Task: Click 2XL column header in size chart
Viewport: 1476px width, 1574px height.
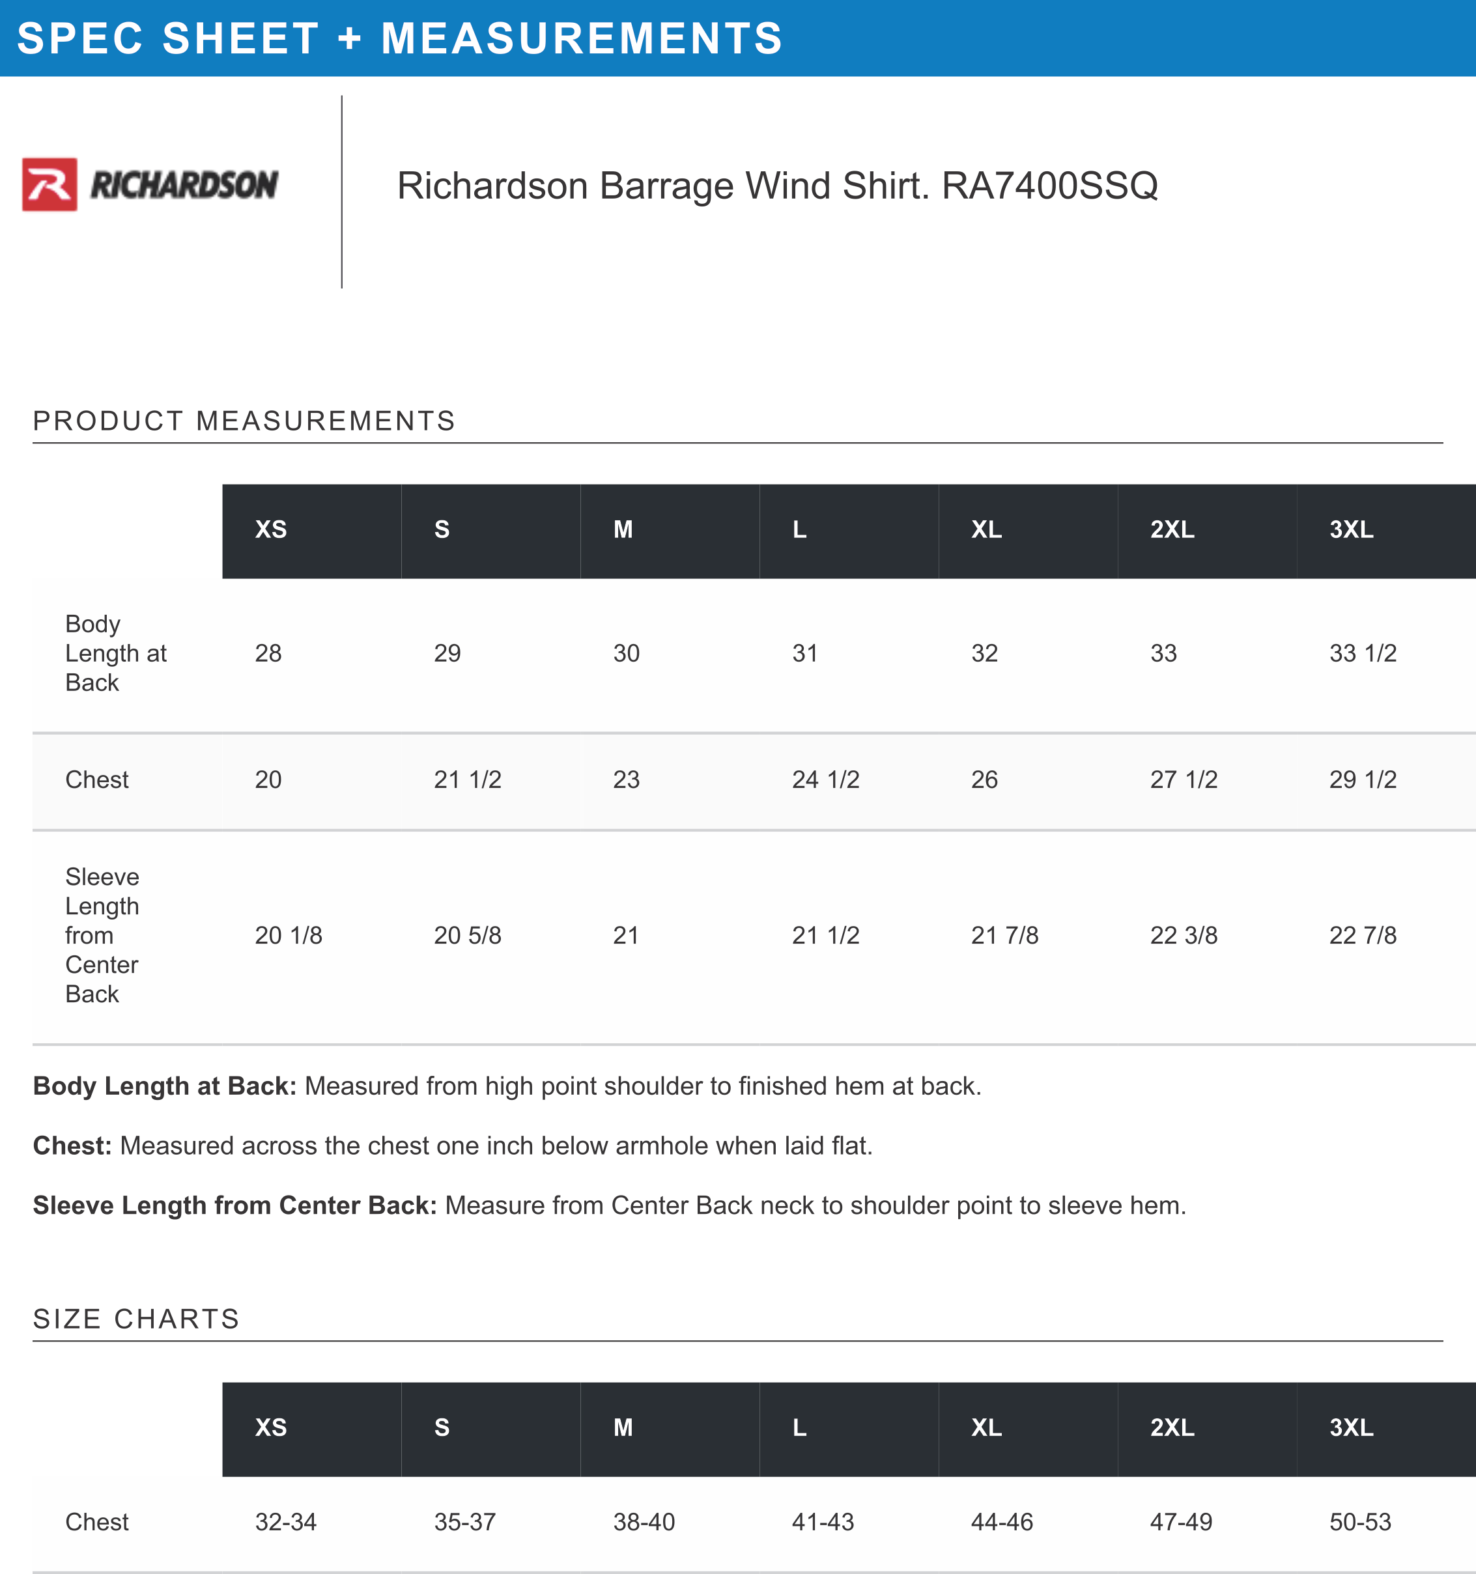Action: 1172,1427
